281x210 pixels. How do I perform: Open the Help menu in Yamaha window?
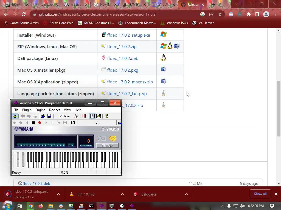tap(78, 110)
